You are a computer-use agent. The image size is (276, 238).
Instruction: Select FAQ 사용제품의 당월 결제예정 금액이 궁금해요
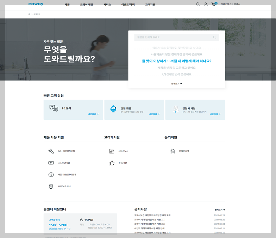coord(177,54)
